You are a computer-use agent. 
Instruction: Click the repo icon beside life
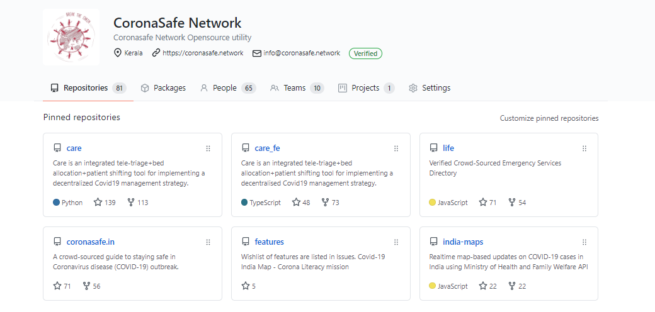point(433,148)
